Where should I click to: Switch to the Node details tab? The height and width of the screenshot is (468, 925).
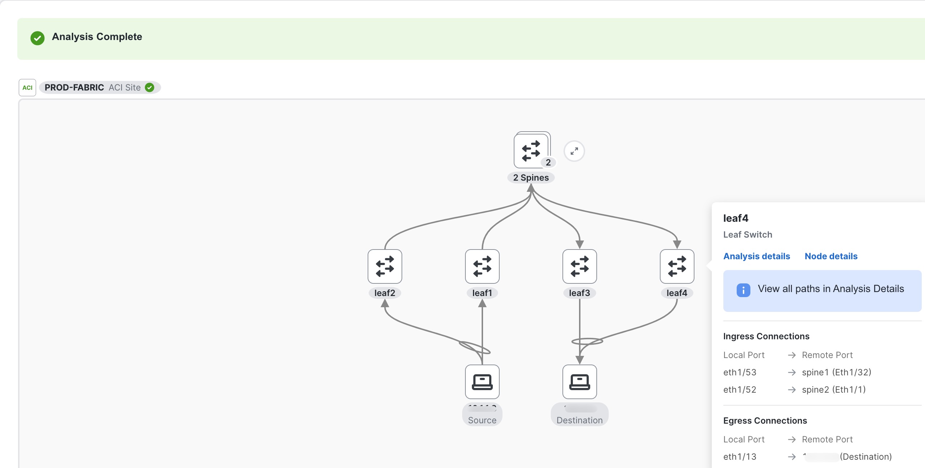point(830,256)
